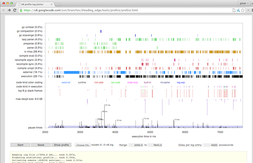Click the green HTTPS lock icon
The height and width of the screenshot is (163, 253).
[21, 10]
